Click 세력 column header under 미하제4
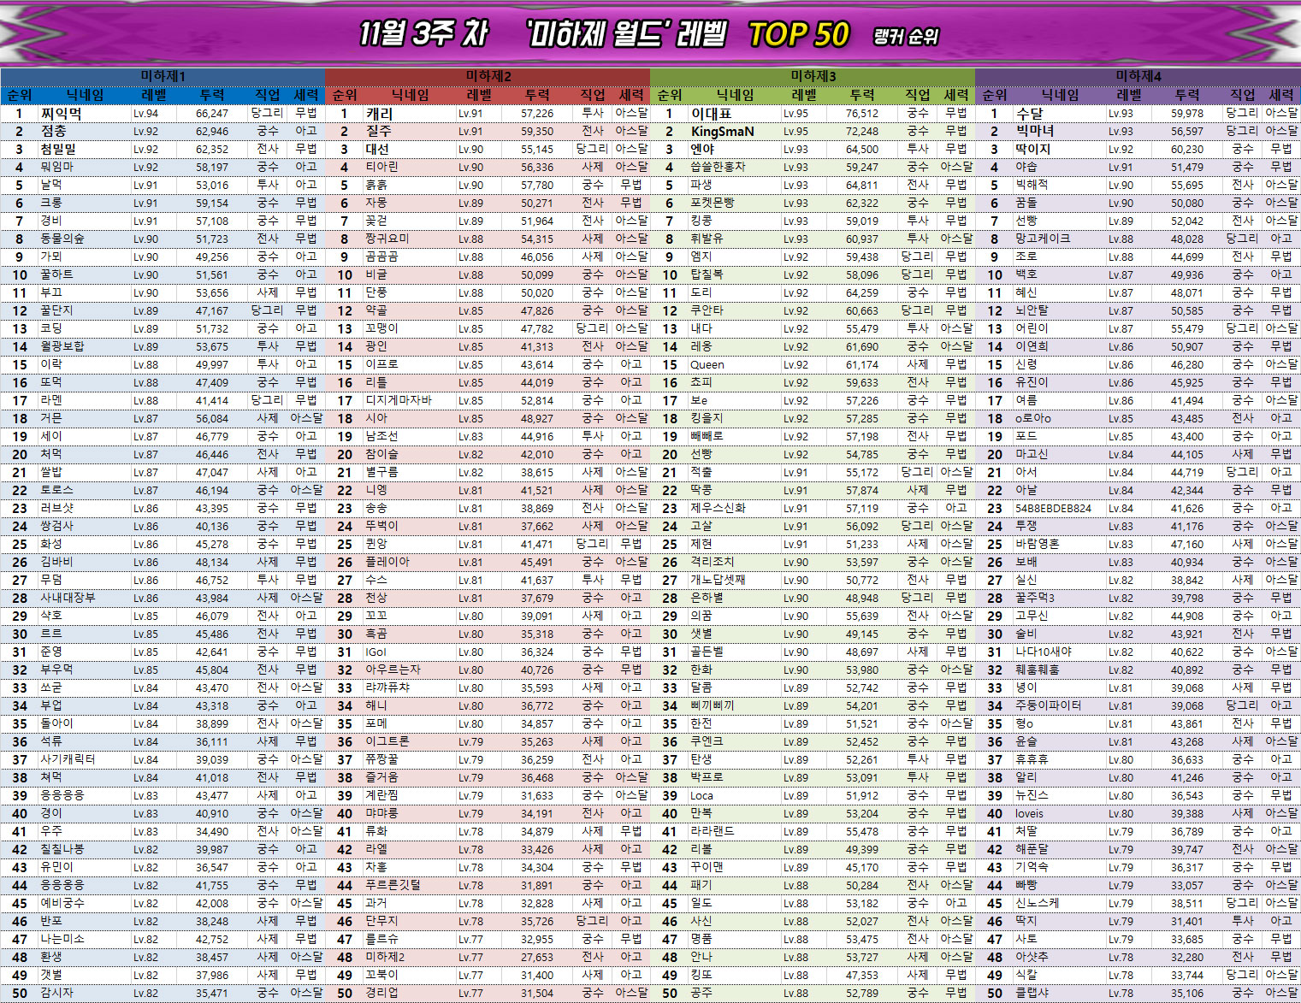 point(1280,95)
